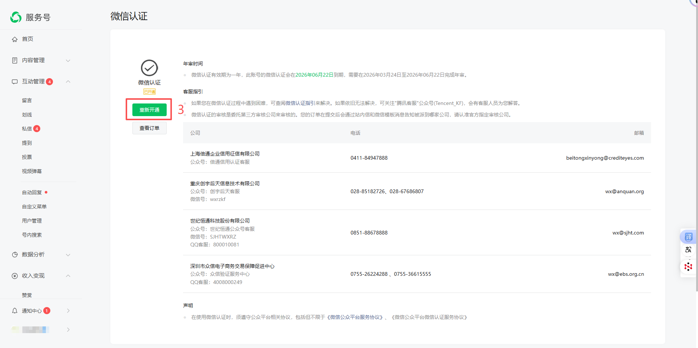698x348 pixels.
Task: Expand the 内容管理 menu chevron
Action: (68, 60)
